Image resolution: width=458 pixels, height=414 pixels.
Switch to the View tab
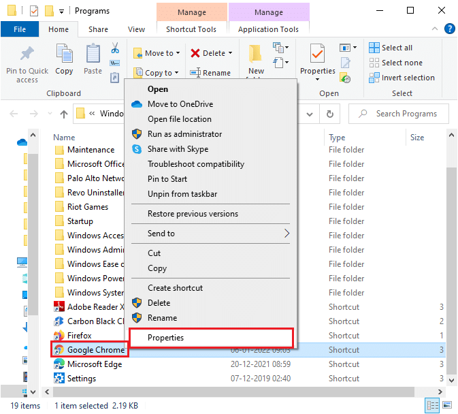click(x=136, y=29)
